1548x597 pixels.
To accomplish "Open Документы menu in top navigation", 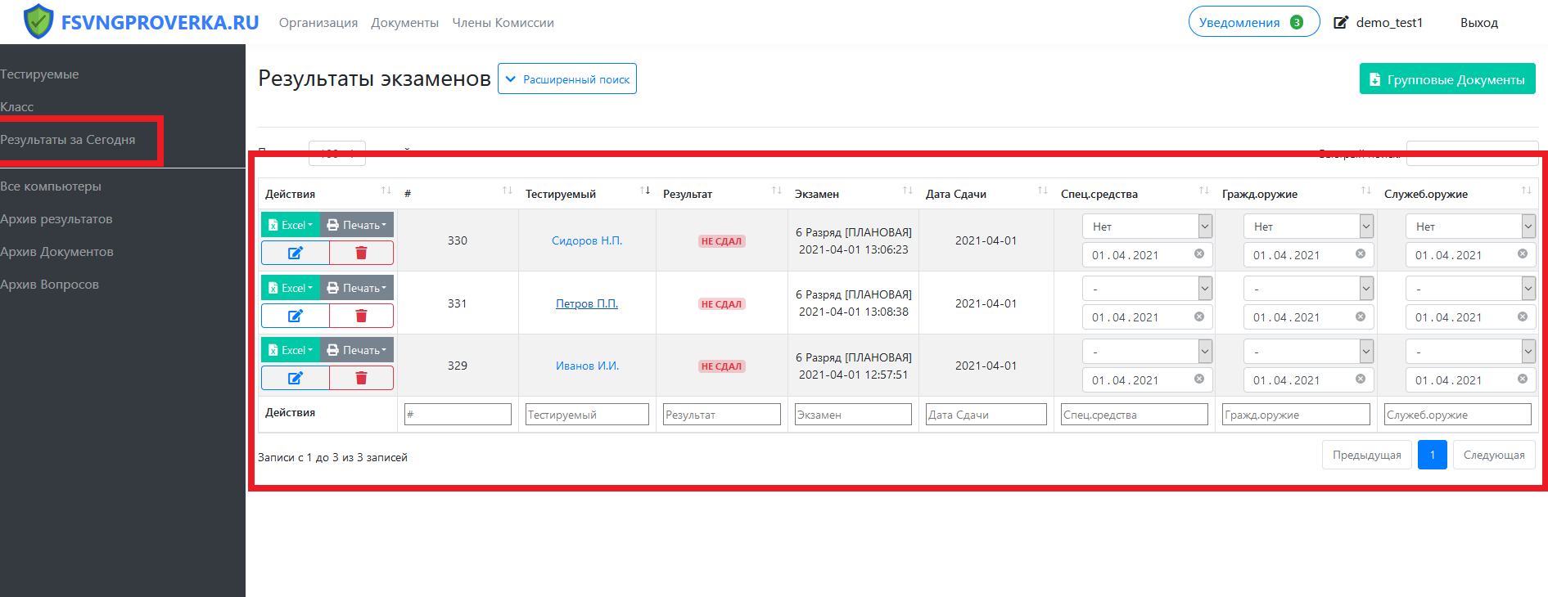I will pos(404,23).
